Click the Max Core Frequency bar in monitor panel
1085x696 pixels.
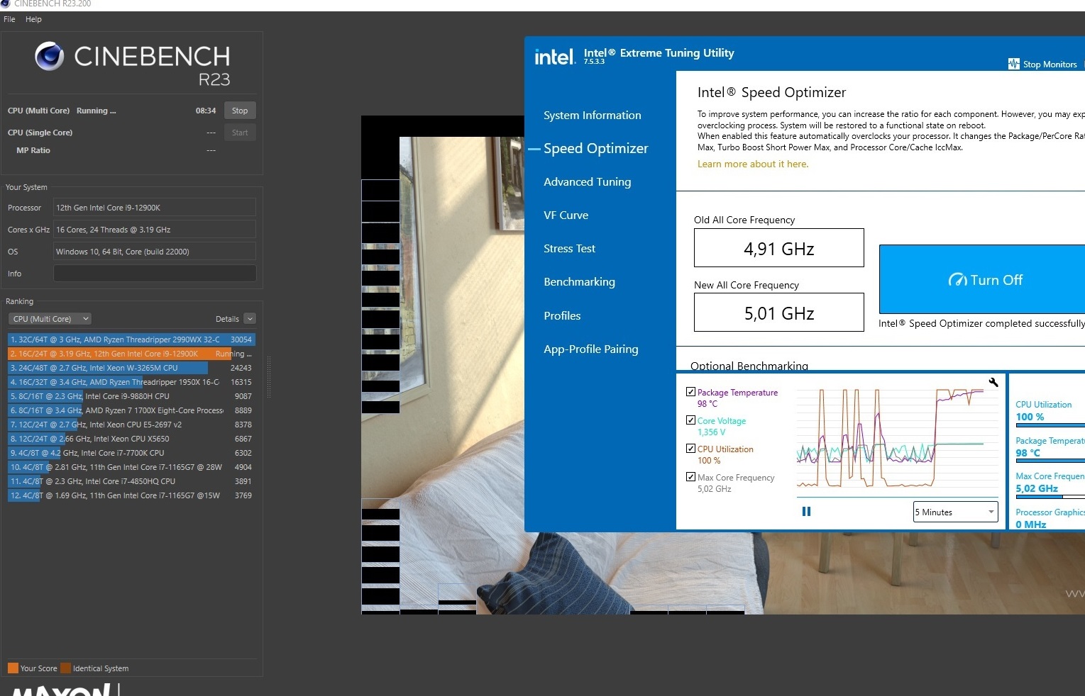point(1050,497)
